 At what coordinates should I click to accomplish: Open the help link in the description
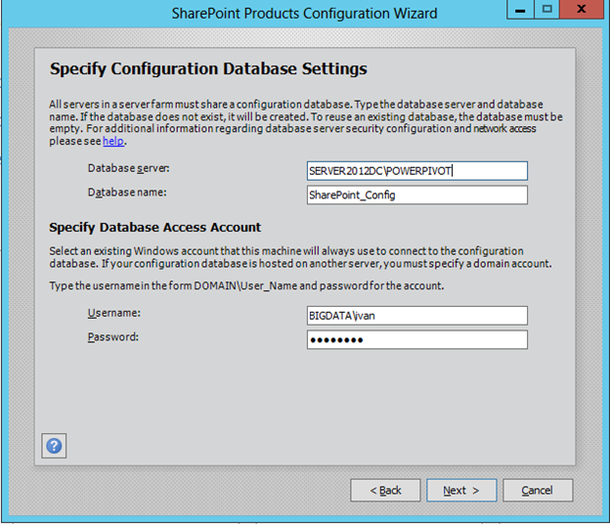(x=113, y=141)
